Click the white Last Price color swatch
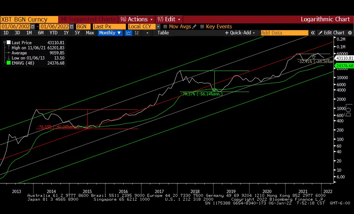Viewport: 354px width, 214px height. click(x=9, y=42)
